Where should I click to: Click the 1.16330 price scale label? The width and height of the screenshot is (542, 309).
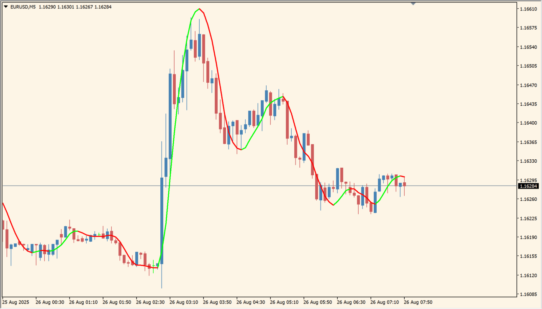(x=528, y=161)
